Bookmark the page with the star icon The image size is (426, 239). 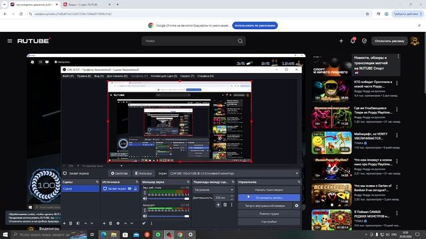pyautogui.click(x=367, y=14)
